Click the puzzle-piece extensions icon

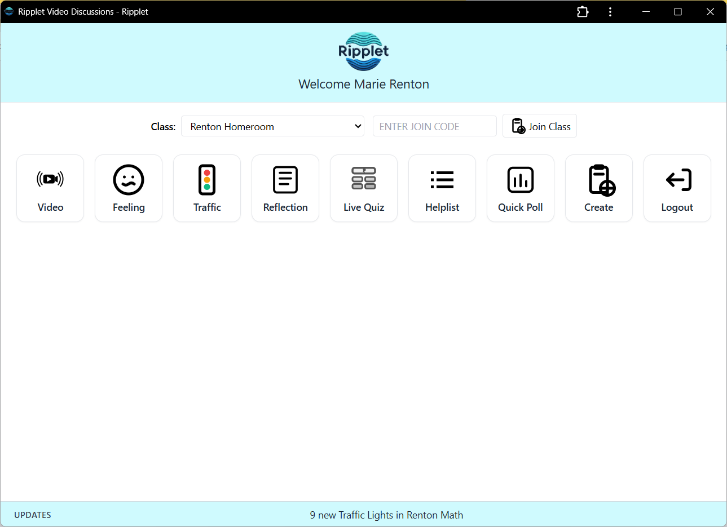tap(583, 11)
